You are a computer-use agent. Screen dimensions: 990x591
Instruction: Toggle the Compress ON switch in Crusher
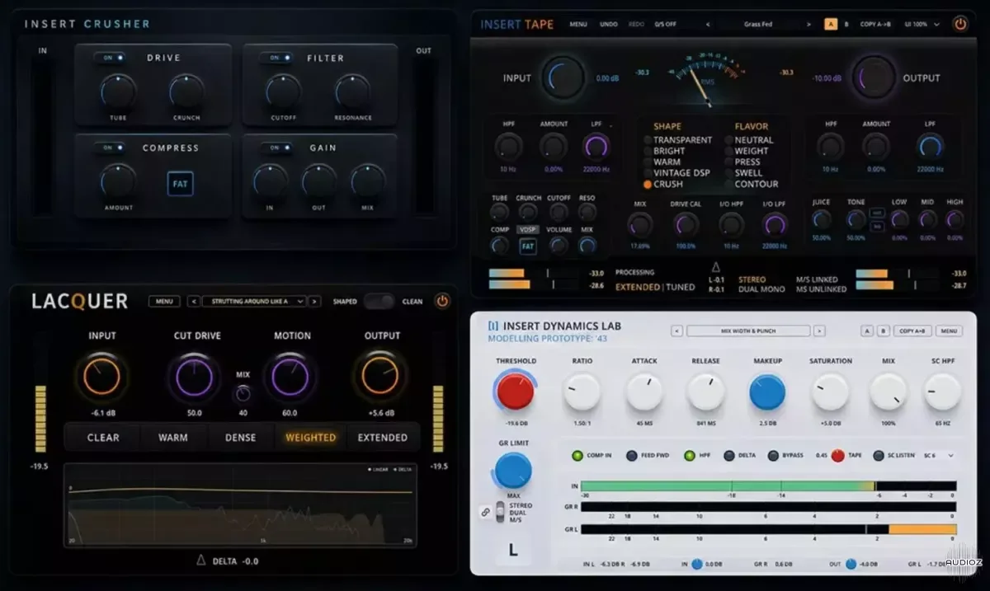[110, 148]
